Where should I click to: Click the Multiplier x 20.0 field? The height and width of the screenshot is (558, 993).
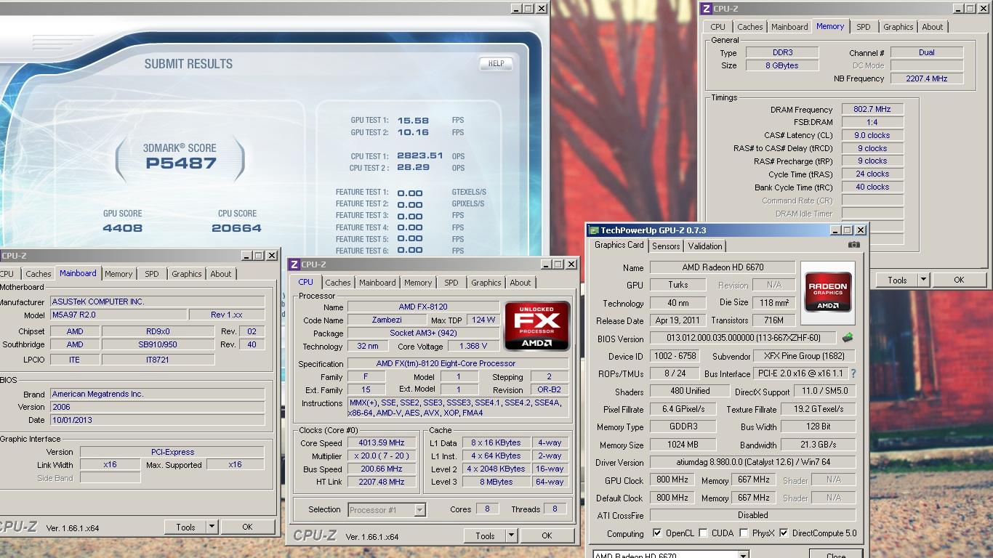(x=381, y=456)
